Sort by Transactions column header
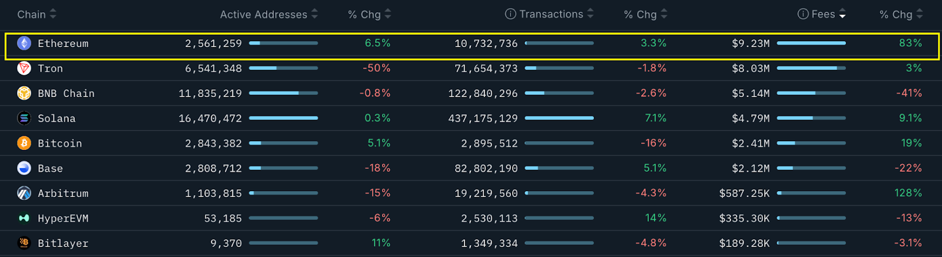The image size is (942, 257). tap(551, 14)
